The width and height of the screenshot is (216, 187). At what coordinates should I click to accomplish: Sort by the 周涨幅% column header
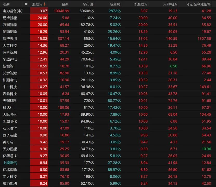coord(140,4)
